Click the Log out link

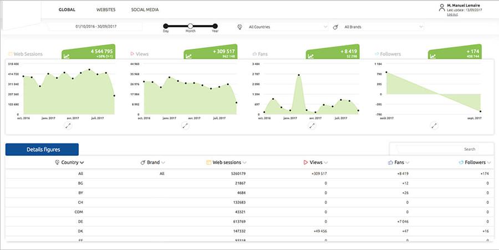[452, 14]
